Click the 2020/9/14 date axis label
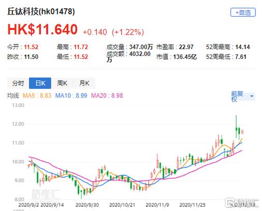 (52, 205)
